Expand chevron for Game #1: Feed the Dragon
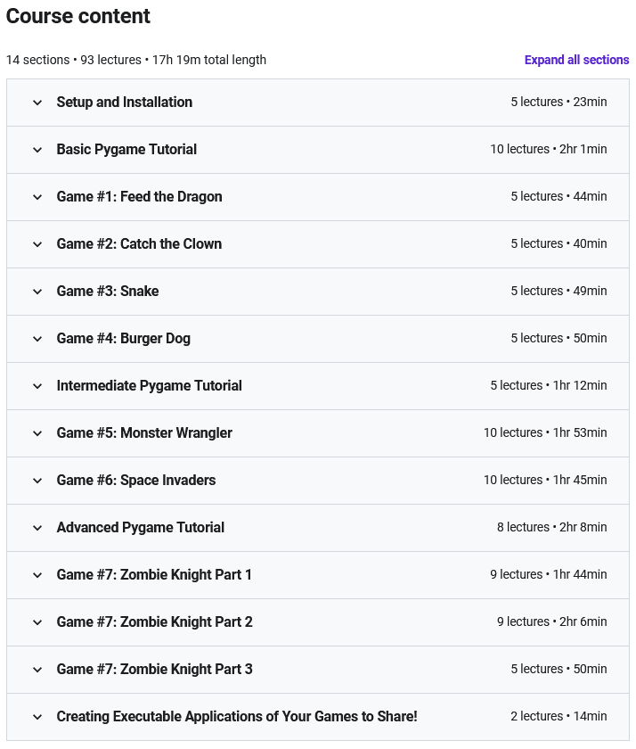636x749 pixels. point(37,197)
